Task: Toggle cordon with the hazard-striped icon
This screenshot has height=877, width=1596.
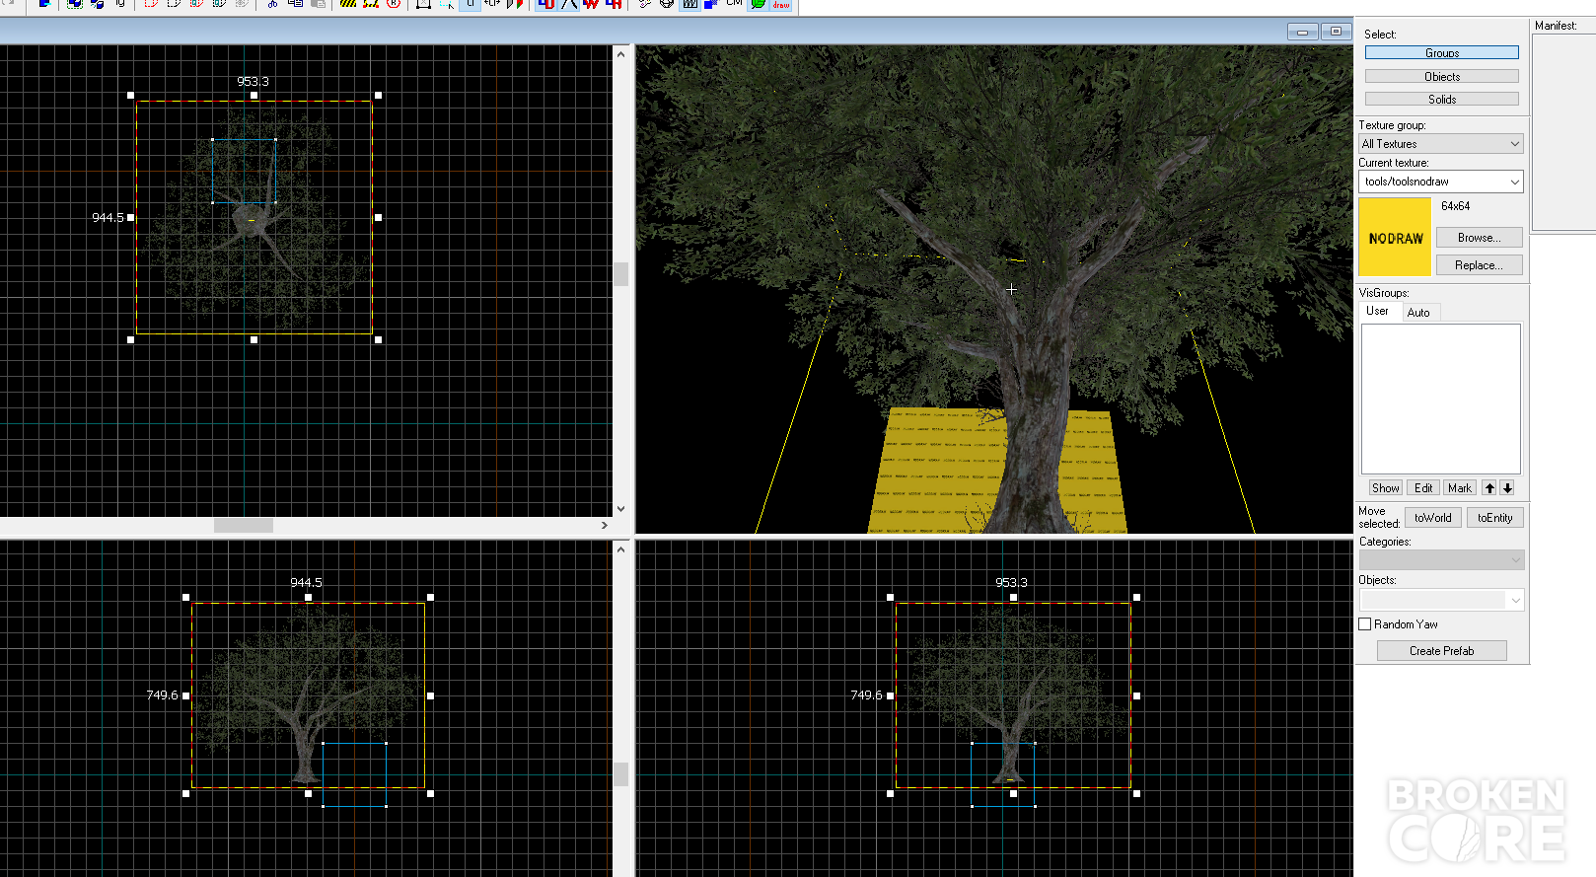Action: 348,4
